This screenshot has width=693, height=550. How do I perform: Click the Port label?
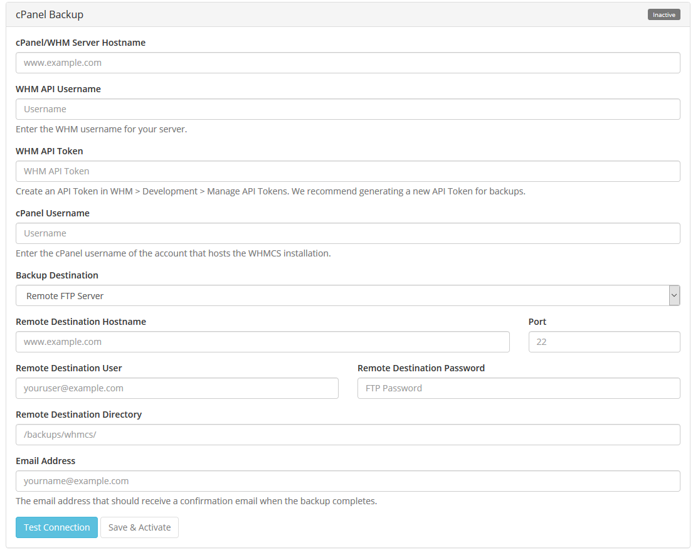(537, 322)
